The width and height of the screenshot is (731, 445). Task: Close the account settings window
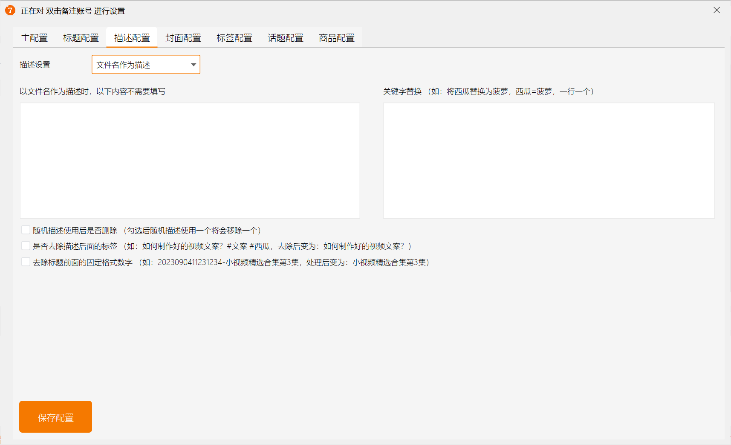point(717,10)
